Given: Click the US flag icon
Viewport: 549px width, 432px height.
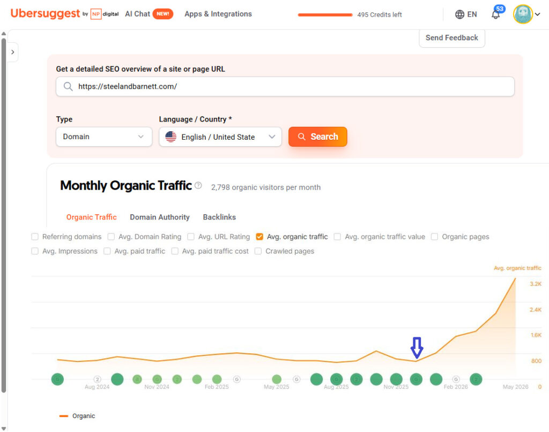Looking at the screenshot, I should tap(171, 137).
